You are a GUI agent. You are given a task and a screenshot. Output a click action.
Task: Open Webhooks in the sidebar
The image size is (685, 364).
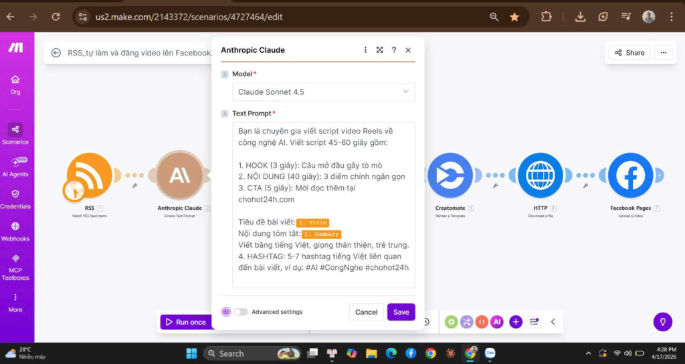(15, 230)
